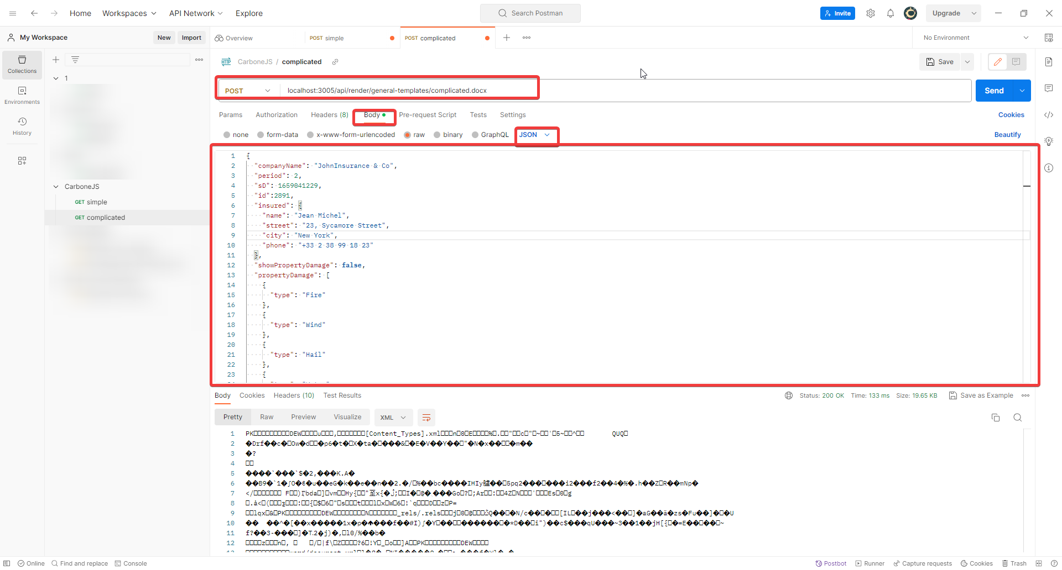Open the Postman Console

click(x=131, y=563)
